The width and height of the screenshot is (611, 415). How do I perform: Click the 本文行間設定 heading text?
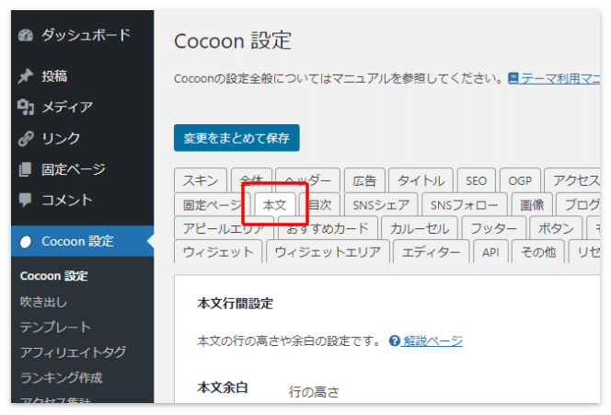[236, 304]
